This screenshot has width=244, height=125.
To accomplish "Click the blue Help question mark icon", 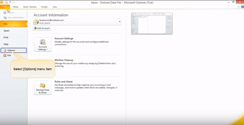I will click(x=243, y=7).
